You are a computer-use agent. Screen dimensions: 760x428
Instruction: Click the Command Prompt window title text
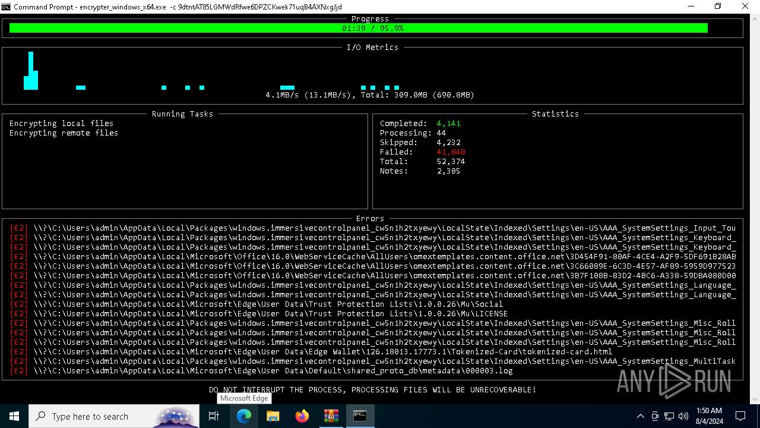coord(178,7)
